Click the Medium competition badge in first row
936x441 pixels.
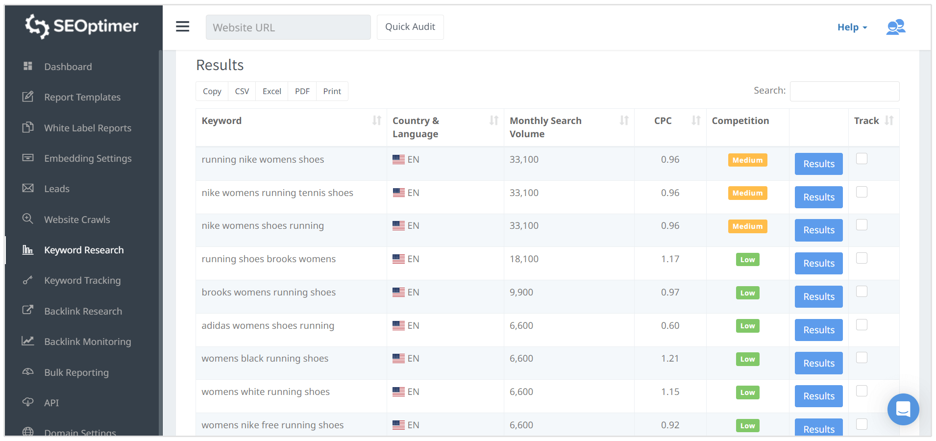(x=747, y=160)
